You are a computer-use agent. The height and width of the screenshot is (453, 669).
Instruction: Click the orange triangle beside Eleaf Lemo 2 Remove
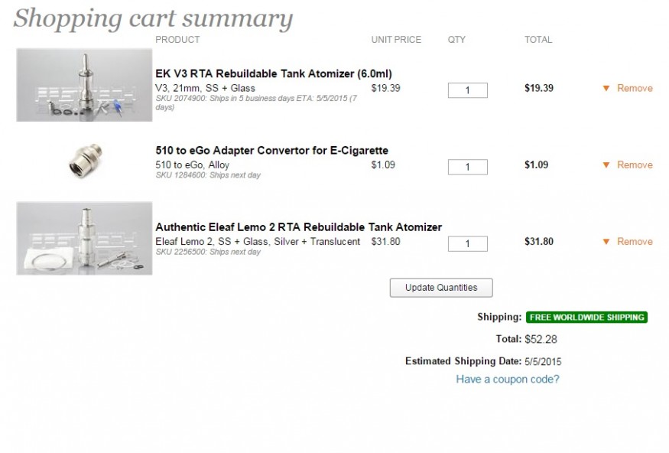pyautogui.click(x=606, y=242)
